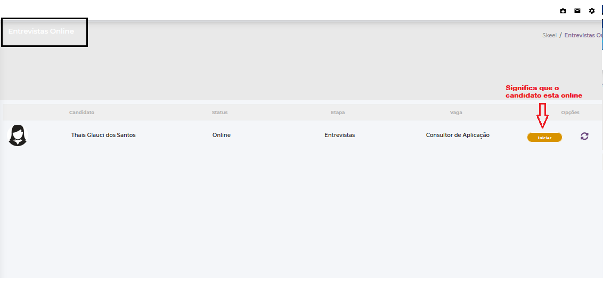611x297 pixels.
Task: Select candidate name Thais Glauci dos Santos
Action: click(103, 135)
